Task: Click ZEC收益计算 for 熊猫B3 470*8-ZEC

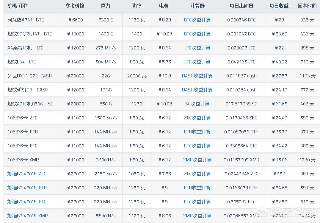Action: (197, 174)
